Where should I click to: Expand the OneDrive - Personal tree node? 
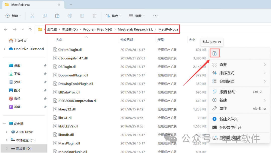5,49
